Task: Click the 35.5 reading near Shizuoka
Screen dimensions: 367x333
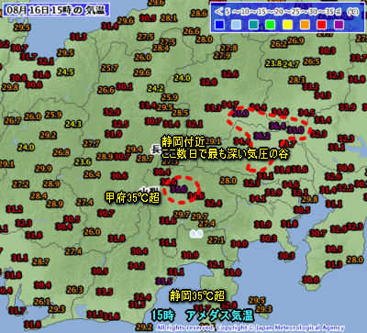Action: point(163,281)
